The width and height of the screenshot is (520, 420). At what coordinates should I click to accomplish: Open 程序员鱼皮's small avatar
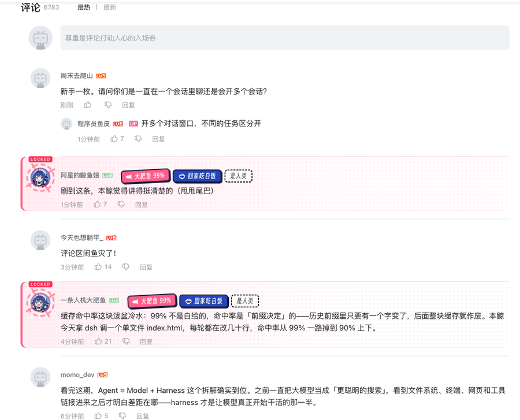point(66,124)
